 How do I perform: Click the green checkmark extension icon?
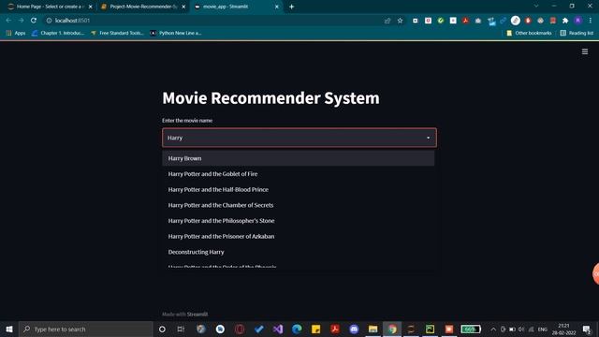441,21
